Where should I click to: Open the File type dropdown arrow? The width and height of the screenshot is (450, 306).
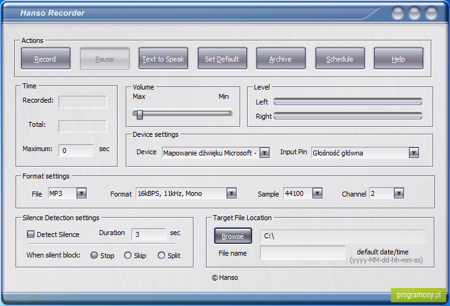tap(82, 193)
